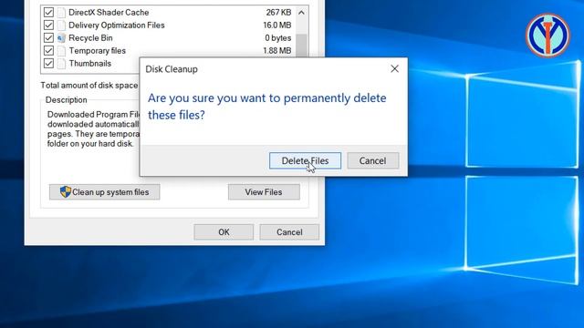The height and width of the screenshot is (328, 584).
Task: Click the Thumbnails file icon
Action: (x=61, y=63)
